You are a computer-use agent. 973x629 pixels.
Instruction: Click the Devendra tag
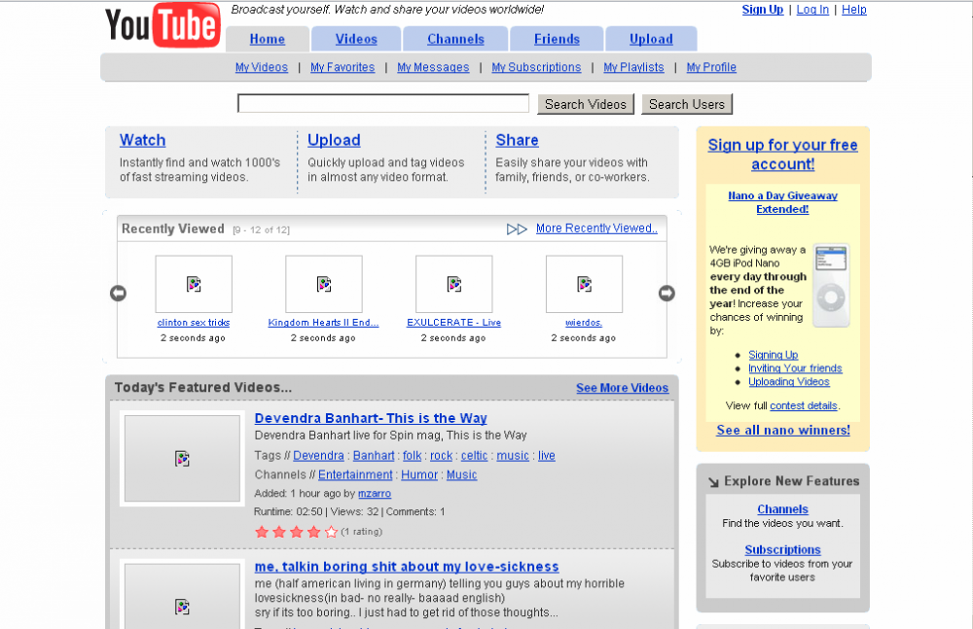point(318,455)
